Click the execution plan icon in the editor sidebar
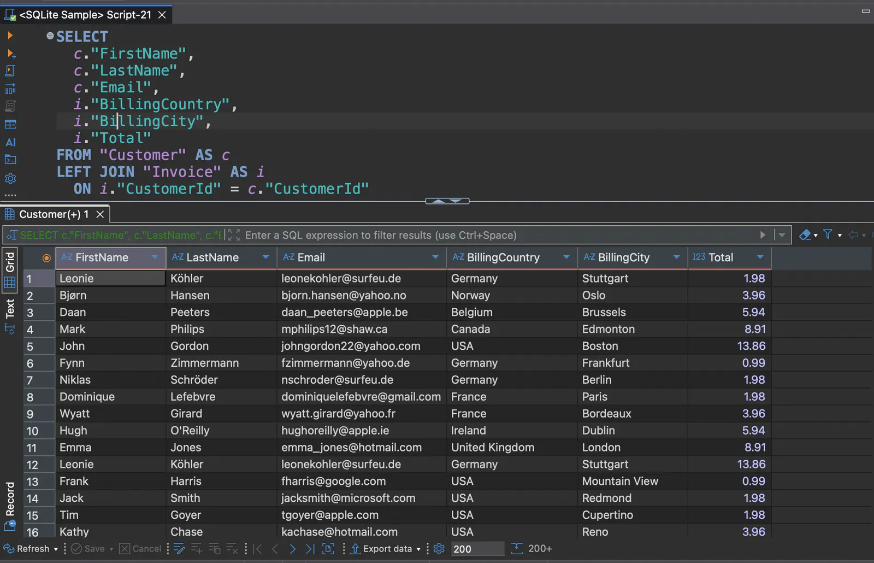This screenshot has width=874, height=563. pyautogui.click(x=10, y=89)
